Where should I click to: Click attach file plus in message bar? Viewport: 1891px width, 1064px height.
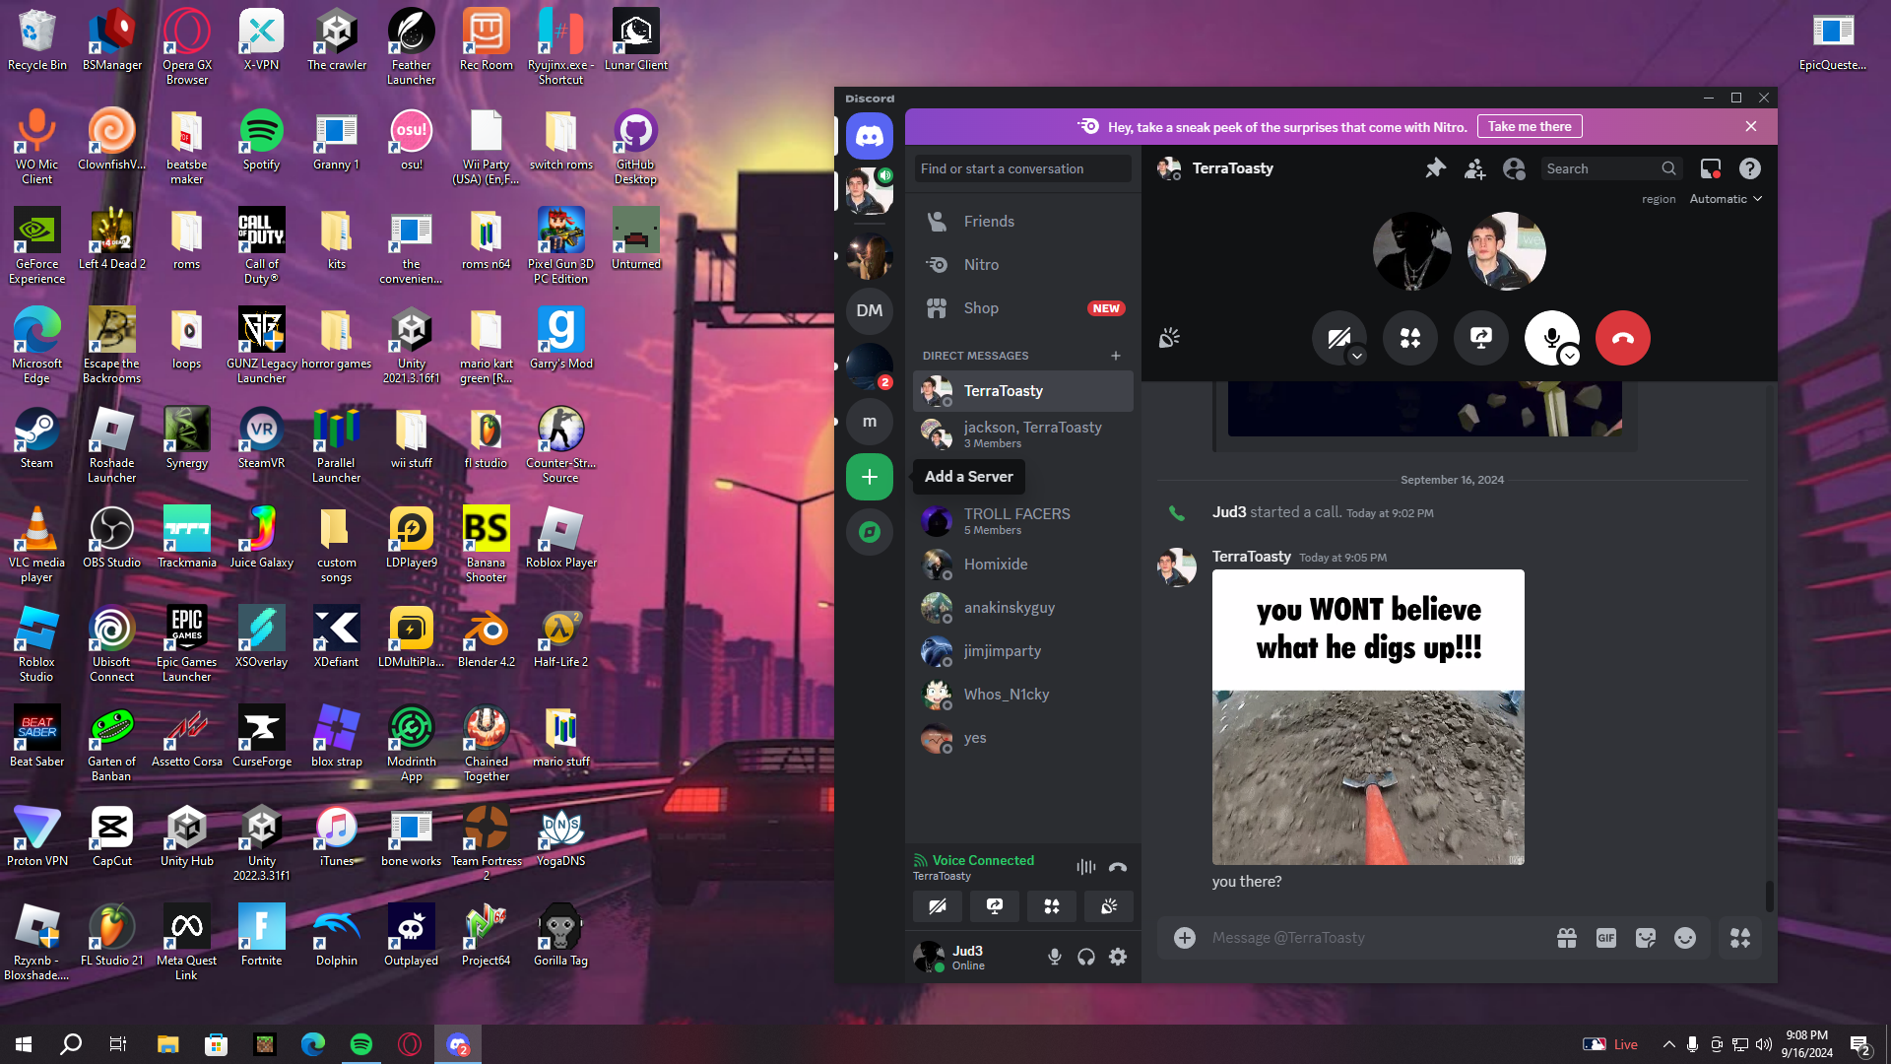pyautogui.click(x=1185, y=938)
